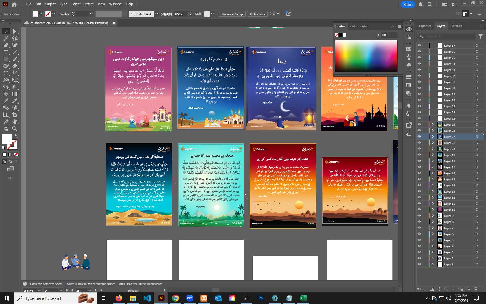Open the stroke weight dropdown
Image resolution: width=486 pixels, height=304 pixels.
(91, 14)
